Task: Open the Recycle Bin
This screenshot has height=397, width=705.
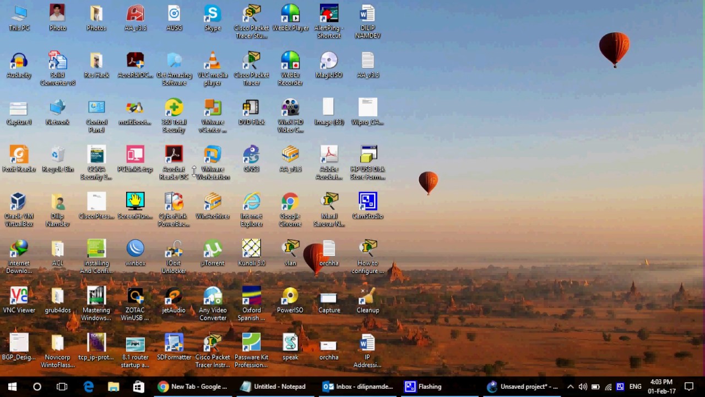Action: 58,159
